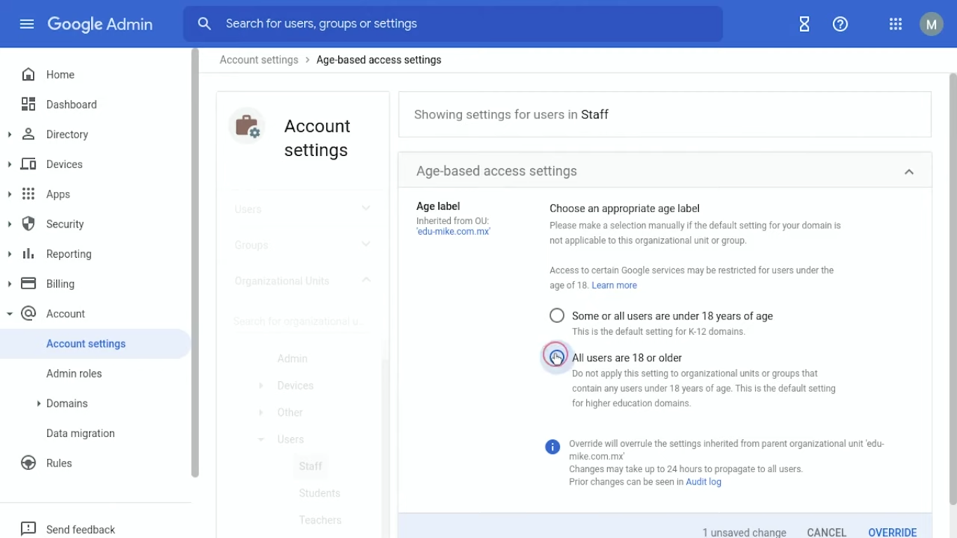Open the account avatar M
957x538 pixels.
[x=931, y=24]
